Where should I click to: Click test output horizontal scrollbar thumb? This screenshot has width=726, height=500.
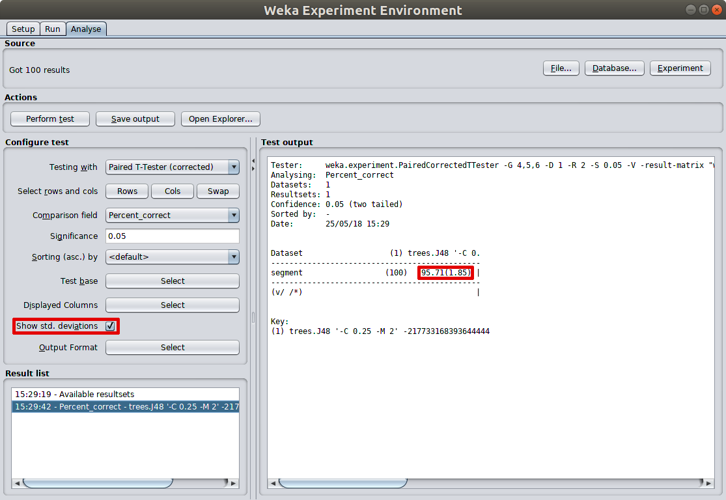pyautogui.click(x=342, y=483)
